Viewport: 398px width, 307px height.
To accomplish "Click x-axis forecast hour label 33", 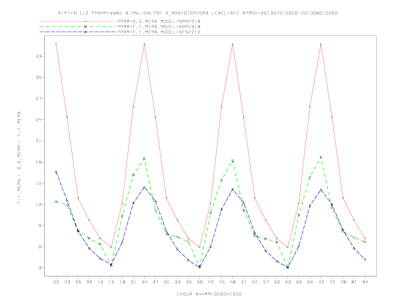I will (x=177, y=282).
